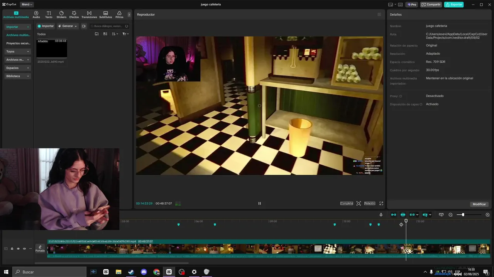494x277 pixels.
Task: Click the Relación aspect ratio button
Action: click(369, 204)
